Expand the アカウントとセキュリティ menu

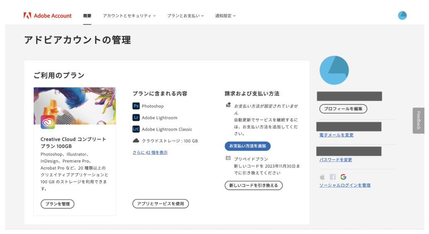point(129,16)
